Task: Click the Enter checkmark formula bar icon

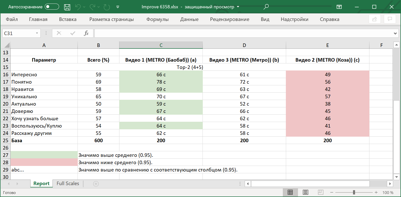Action: coord(73,33)
